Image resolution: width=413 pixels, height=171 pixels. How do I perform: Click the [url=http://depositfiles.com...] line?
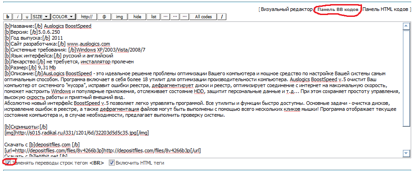point(103,150)
